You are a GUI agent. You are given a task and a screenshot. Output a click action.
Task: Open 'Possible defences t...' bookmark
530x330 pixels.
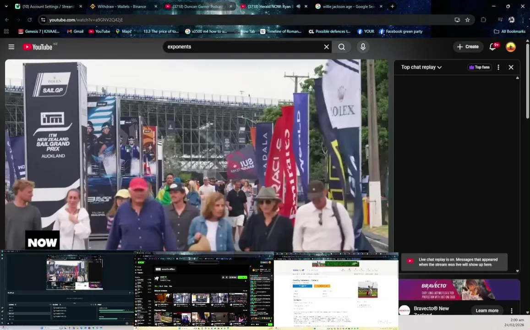click(x=329, y=32)
